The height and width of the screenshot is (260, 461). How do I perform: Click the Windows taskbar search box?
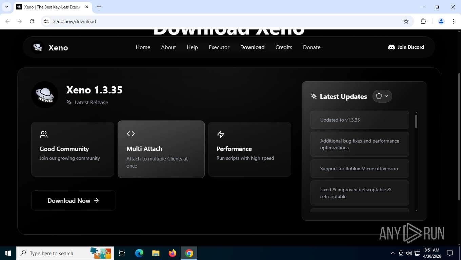pyautogui.click(x=64, y=253)
